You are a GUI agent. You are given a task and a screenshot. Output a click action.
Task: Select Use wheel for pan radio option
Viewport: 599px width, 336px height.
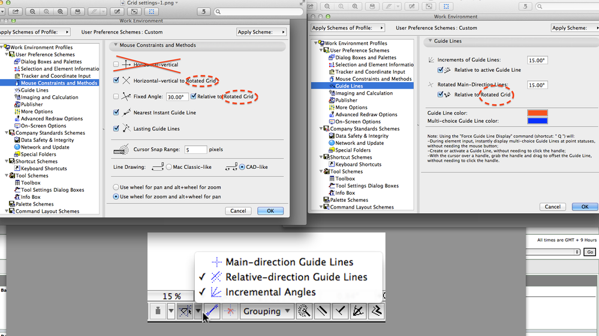tap(116, 187)
